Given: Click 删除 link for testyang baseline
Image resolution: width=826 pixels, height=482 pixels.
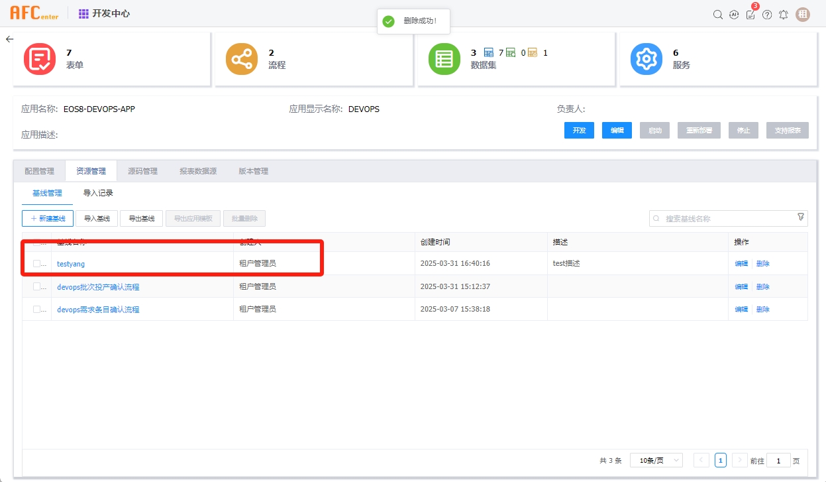Looking at the screenshot, I should 763,264.
